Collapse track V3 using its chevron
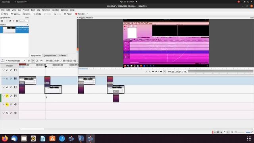The height and width of the screenshot is (143, 254). pos(4,79)
